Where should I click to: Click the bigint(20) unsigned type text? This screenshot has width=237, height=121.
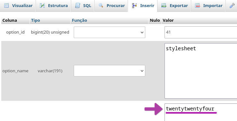pos(50,32)
